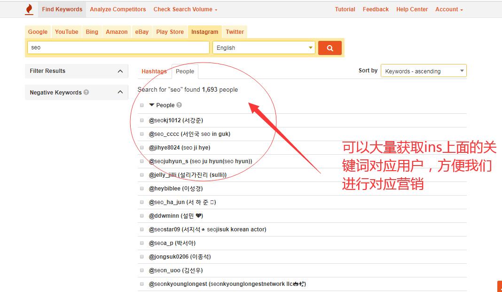Open the Help Center page
Image resolution: width=502 pixels, height=292 pixels.
[412, 9]
